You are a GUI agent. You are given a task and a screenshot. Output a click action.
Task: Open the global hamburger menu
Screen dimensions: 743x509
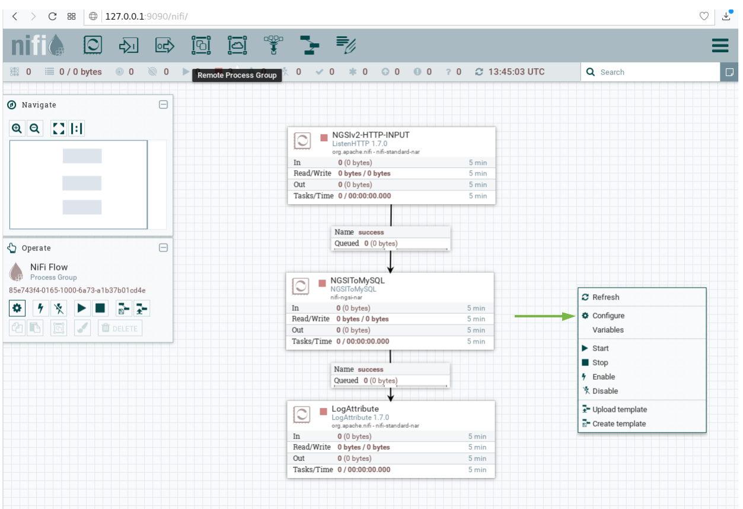coord(720,46)
